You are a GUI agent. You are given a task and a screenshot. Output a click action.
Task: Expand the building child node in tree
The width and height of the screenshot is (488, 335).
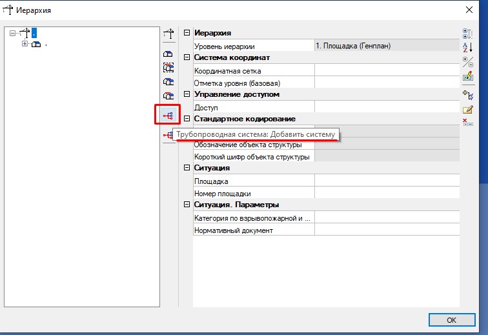tap(25, 44)
